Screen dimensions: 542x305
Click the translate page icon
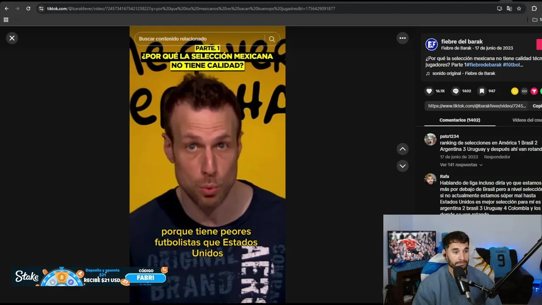pos(509,8)
